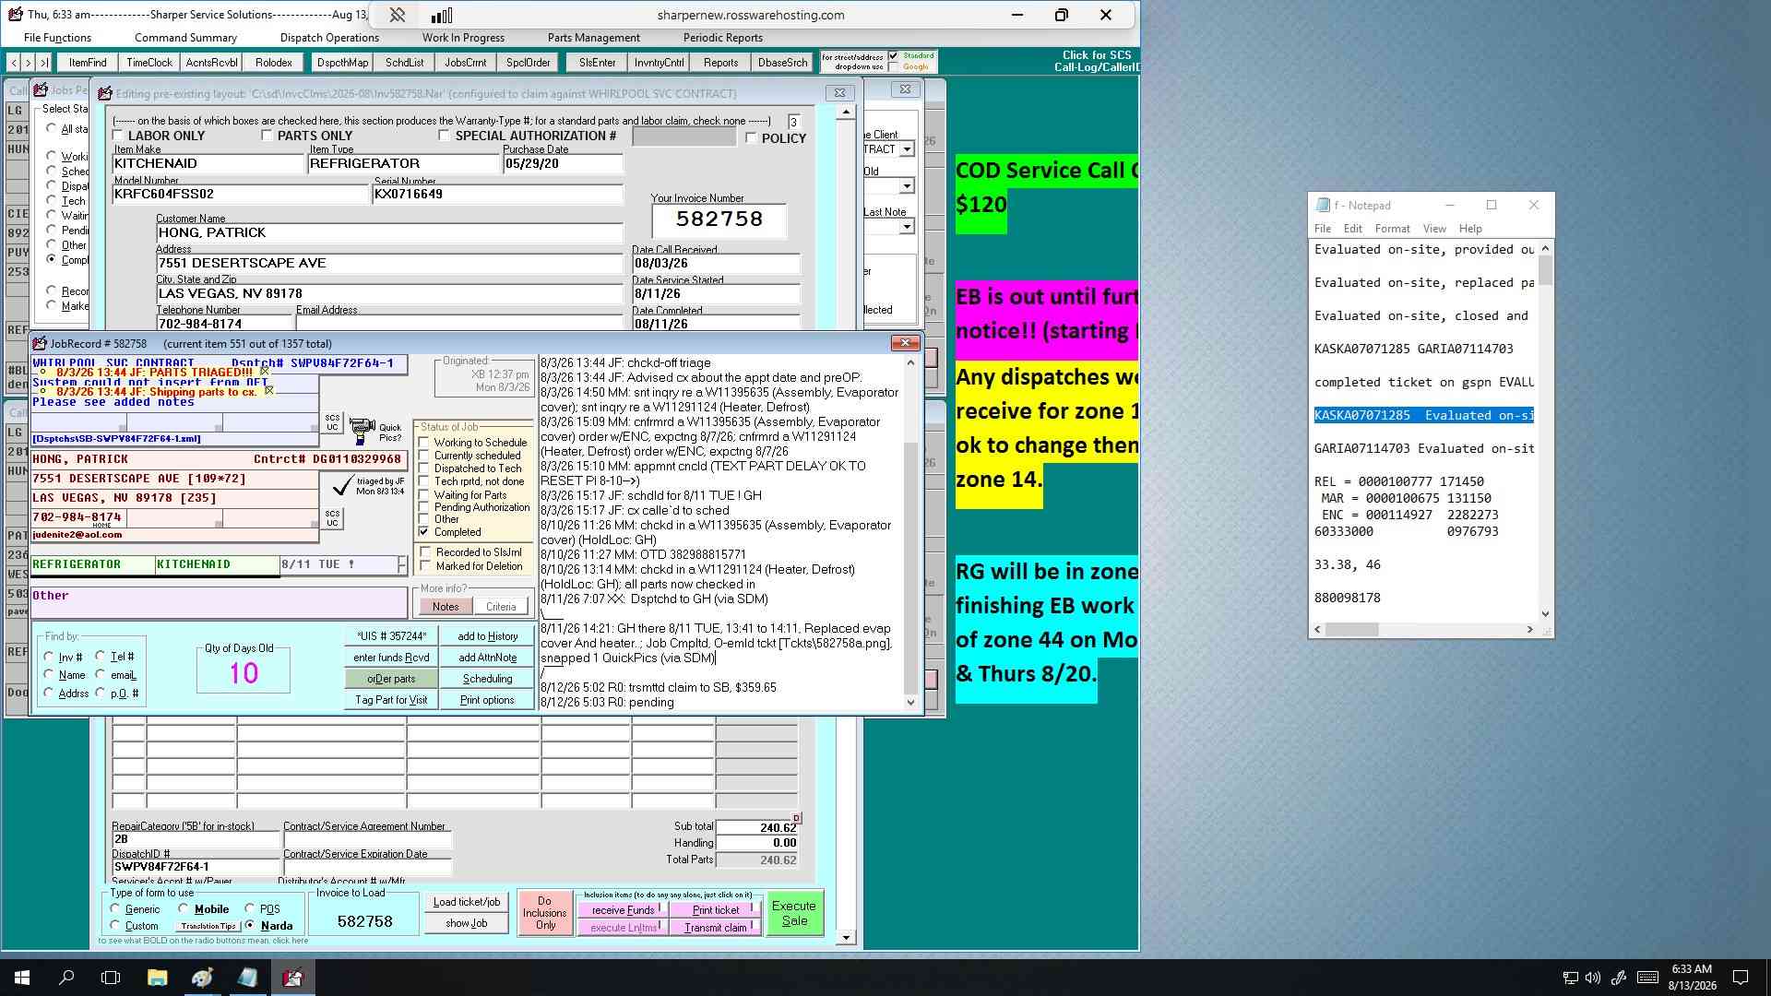Expand the Last Note dropdown arrow
This screenshot has height=996, width=1771.
[x=907, y=227]
